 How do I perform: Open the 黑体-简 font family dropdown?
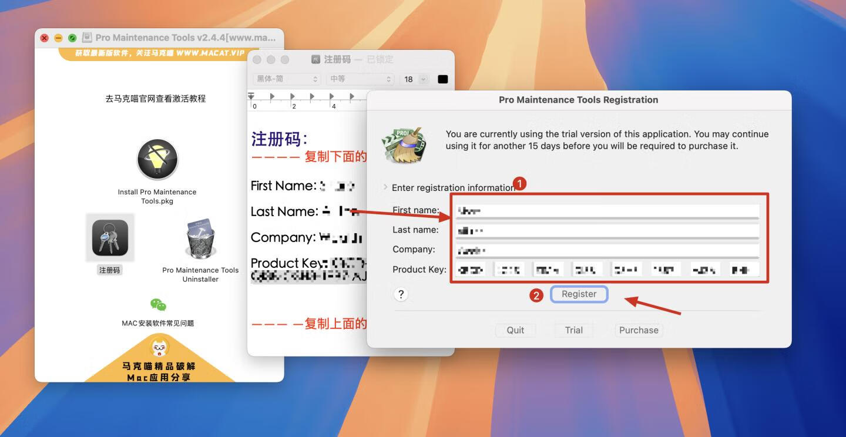[287, 79]
